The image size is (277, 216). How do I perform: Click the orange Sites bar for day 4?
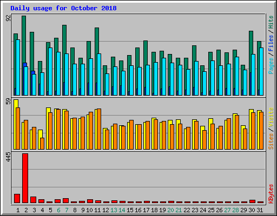42,144
